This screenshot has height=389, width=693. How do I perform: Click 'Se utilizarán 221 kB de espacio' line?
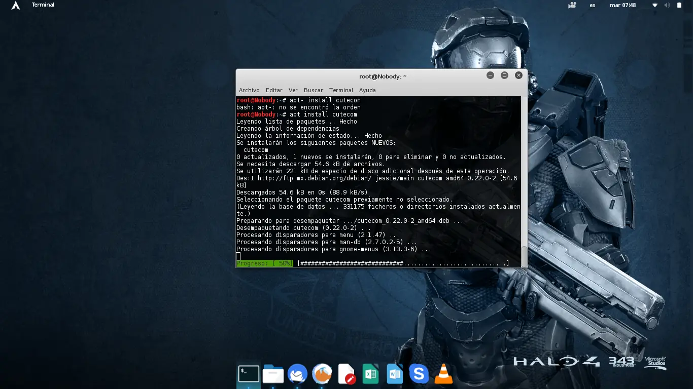(x=373, y=171)
